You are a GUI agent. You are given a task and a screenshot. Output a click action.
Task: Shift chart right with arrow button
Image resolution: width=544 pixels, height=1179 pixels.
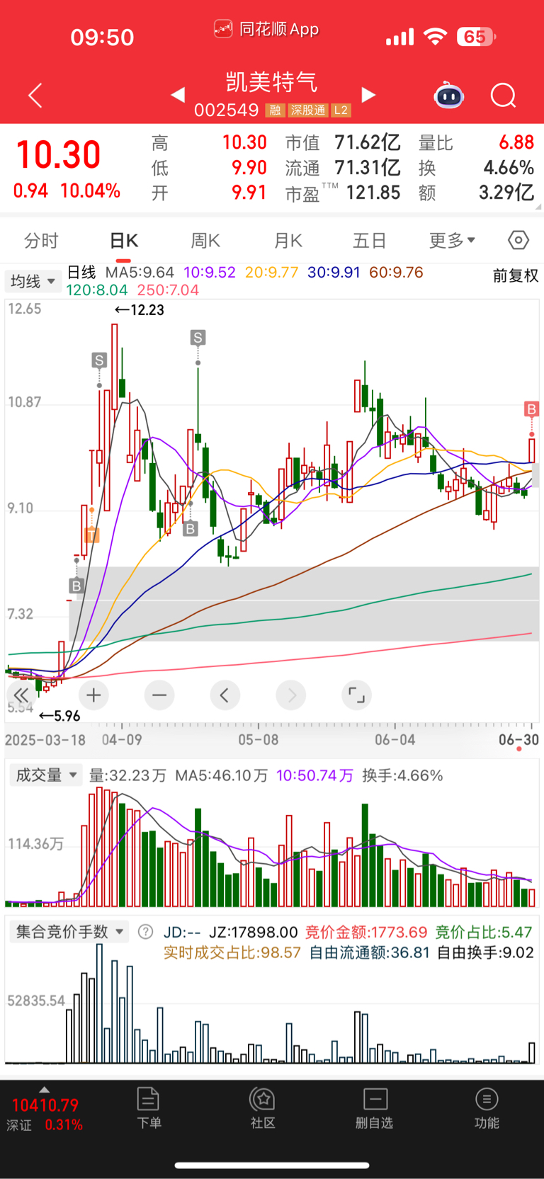pos(291,695)
